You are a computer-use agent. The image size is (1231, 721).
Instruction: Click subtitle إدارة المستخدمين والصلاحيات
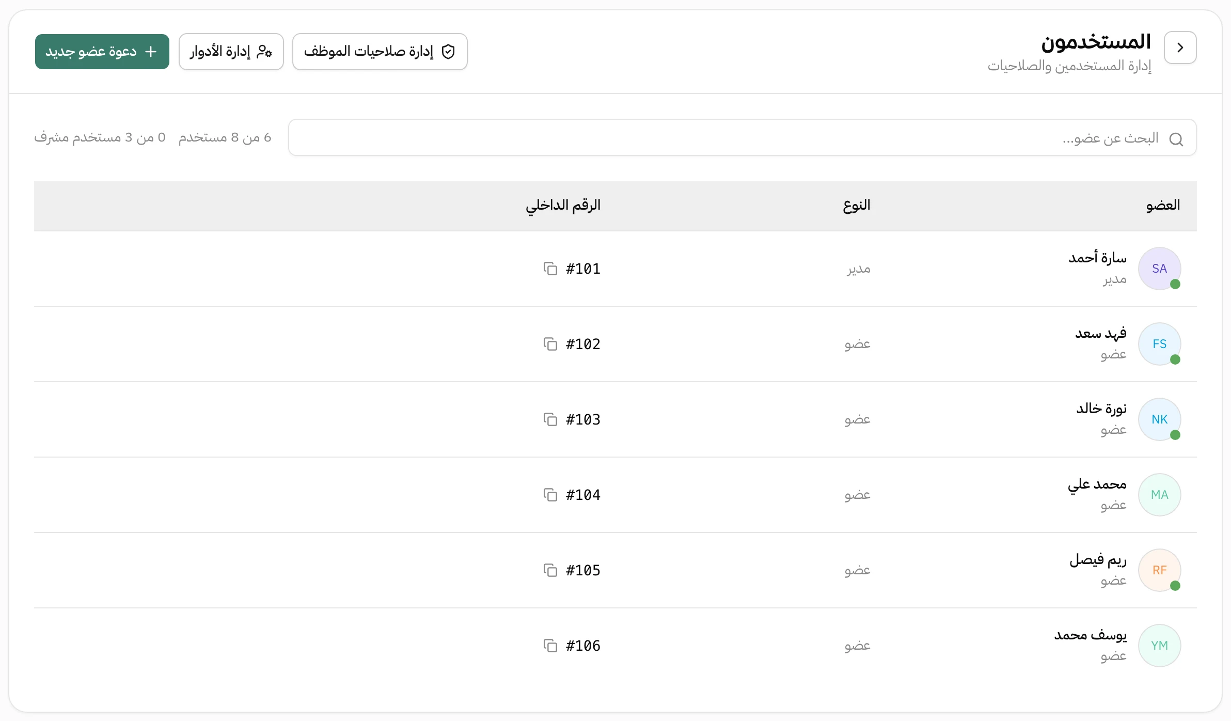[x=1069, y=66]
